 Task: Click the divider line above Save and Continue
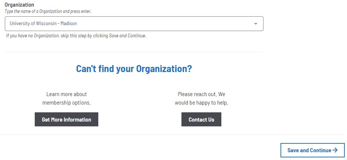pos(173,135)
